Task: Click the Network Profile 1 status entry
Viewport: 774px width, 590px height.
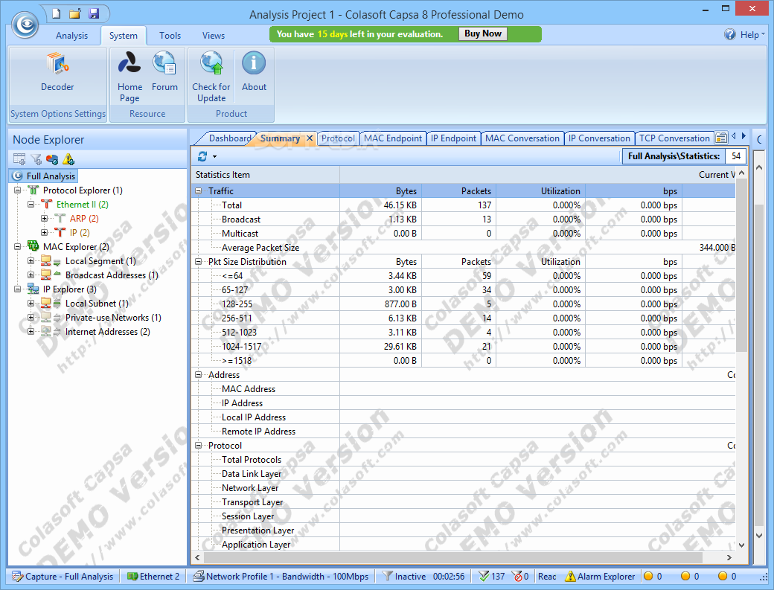Action: pos(281,576)
